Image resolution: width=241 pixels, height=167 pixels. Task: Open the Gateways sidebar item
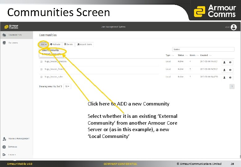pyautogui.click(x=16, y=43)
